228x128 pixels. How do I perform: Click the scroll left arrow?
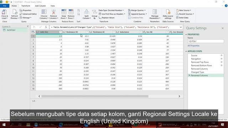click(39, 96)
